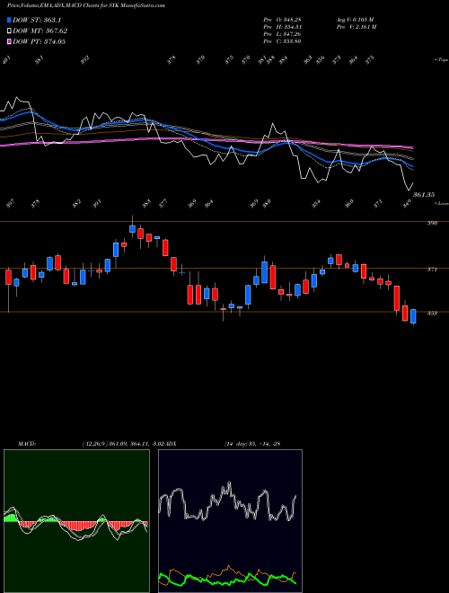449x593 pixels.
Task: Select the 'DOW PT: 374.05' legend text
Action: [39, 41]
